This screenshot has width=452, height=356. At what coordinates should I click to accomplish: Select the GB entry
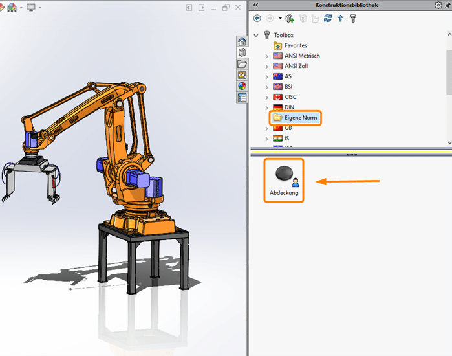(288, 128)
